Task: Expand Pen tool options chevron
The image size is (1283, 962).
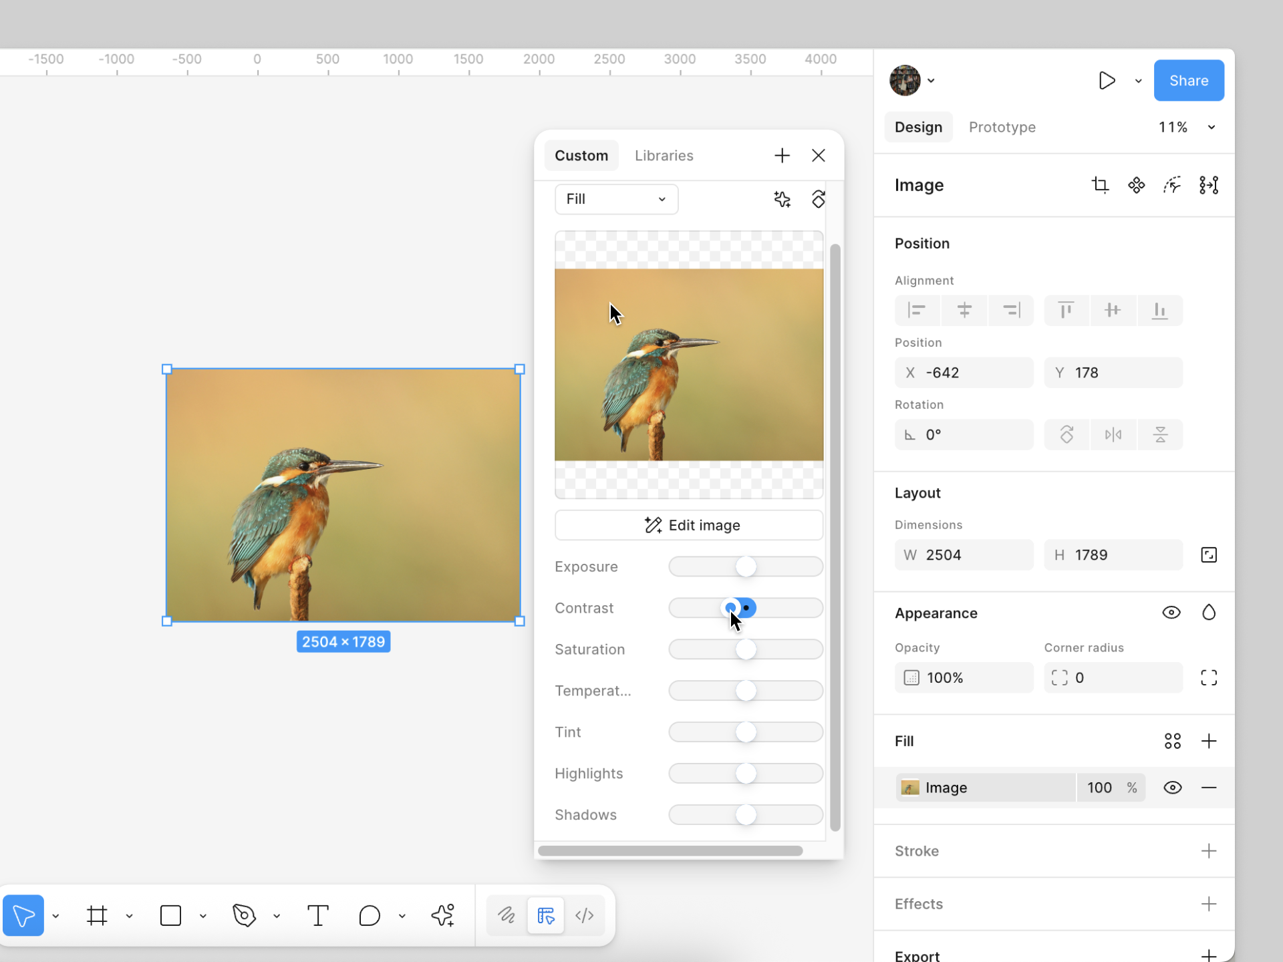Action: tap(276, 916)
